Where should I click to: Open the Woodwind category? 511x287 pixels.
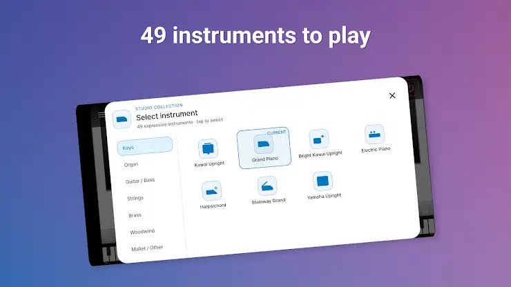(142, 232)
